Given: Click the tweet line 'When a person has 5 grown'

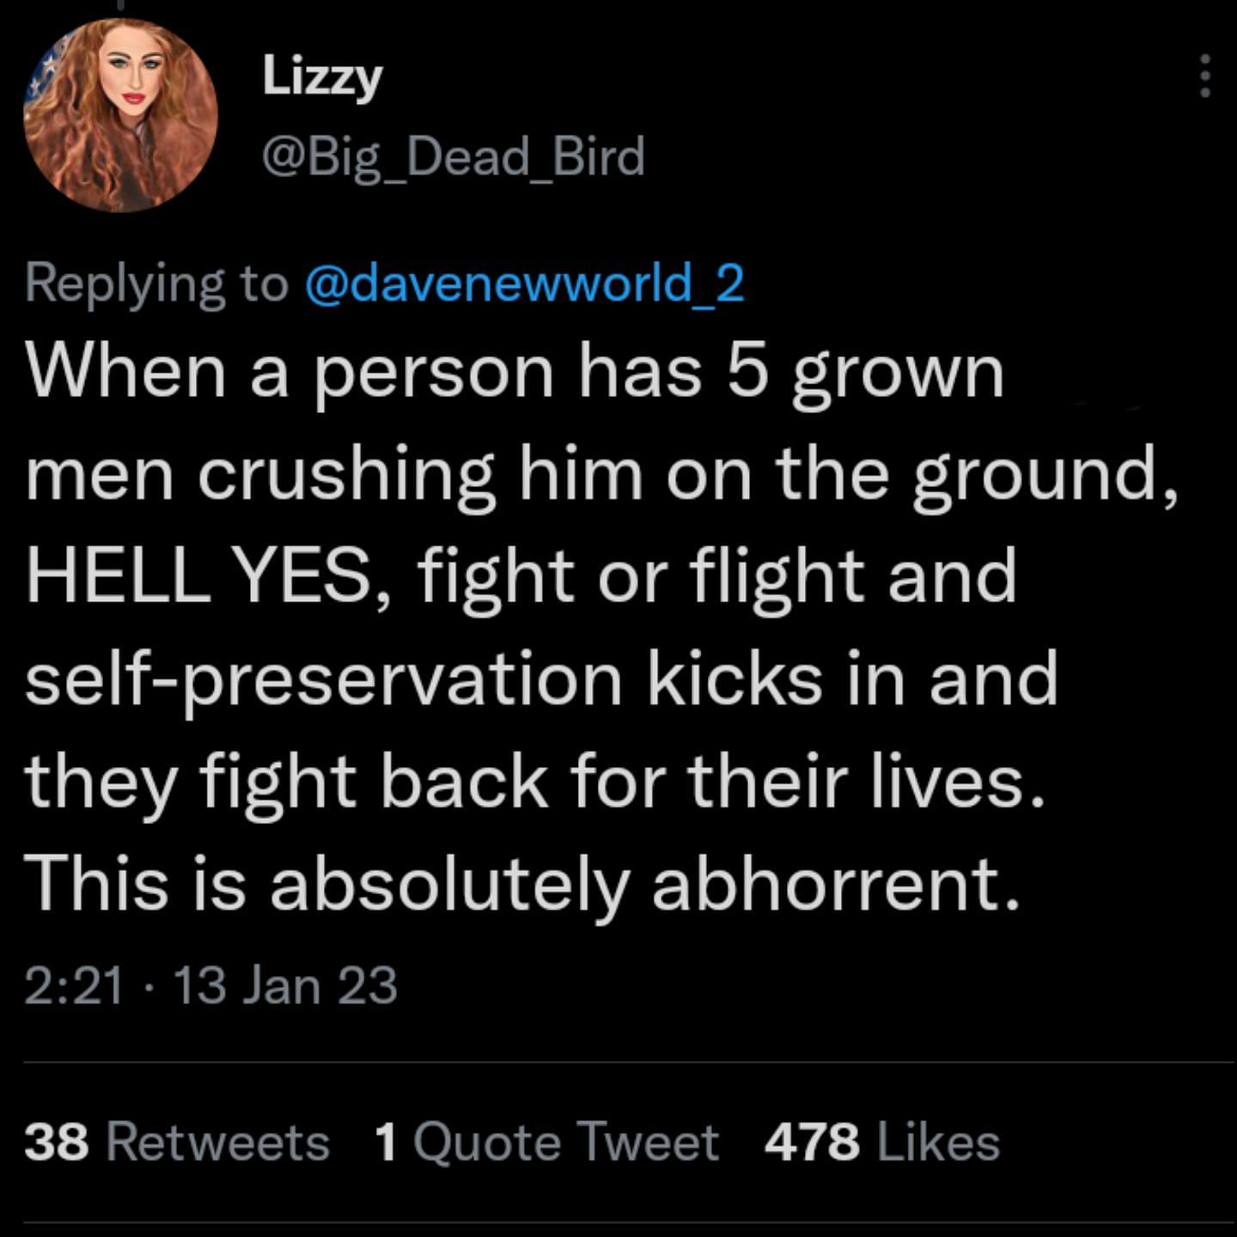Looking at the screenshot, I should (515, 375).
